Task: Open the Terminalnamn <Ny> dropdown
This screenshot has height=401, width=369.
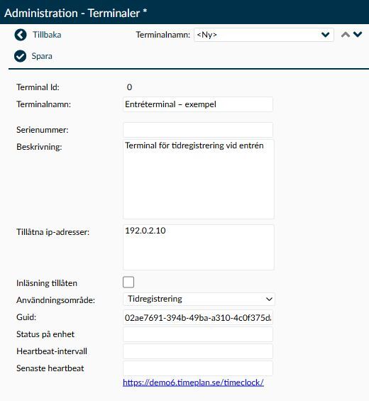Action: tap(264, 35)
